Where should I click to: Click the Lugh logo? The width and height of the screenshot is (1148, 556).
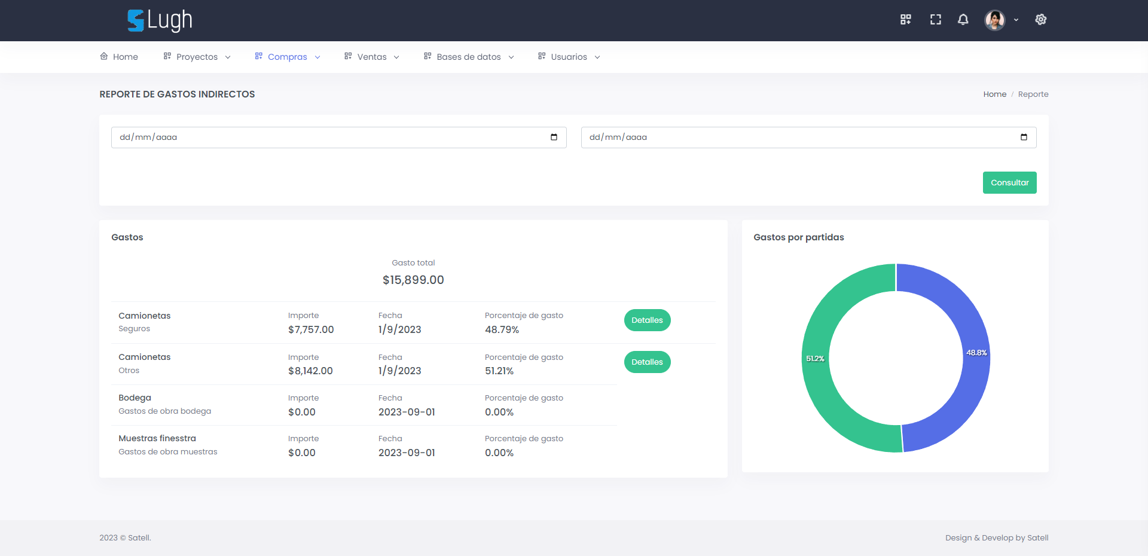(160, 20)
